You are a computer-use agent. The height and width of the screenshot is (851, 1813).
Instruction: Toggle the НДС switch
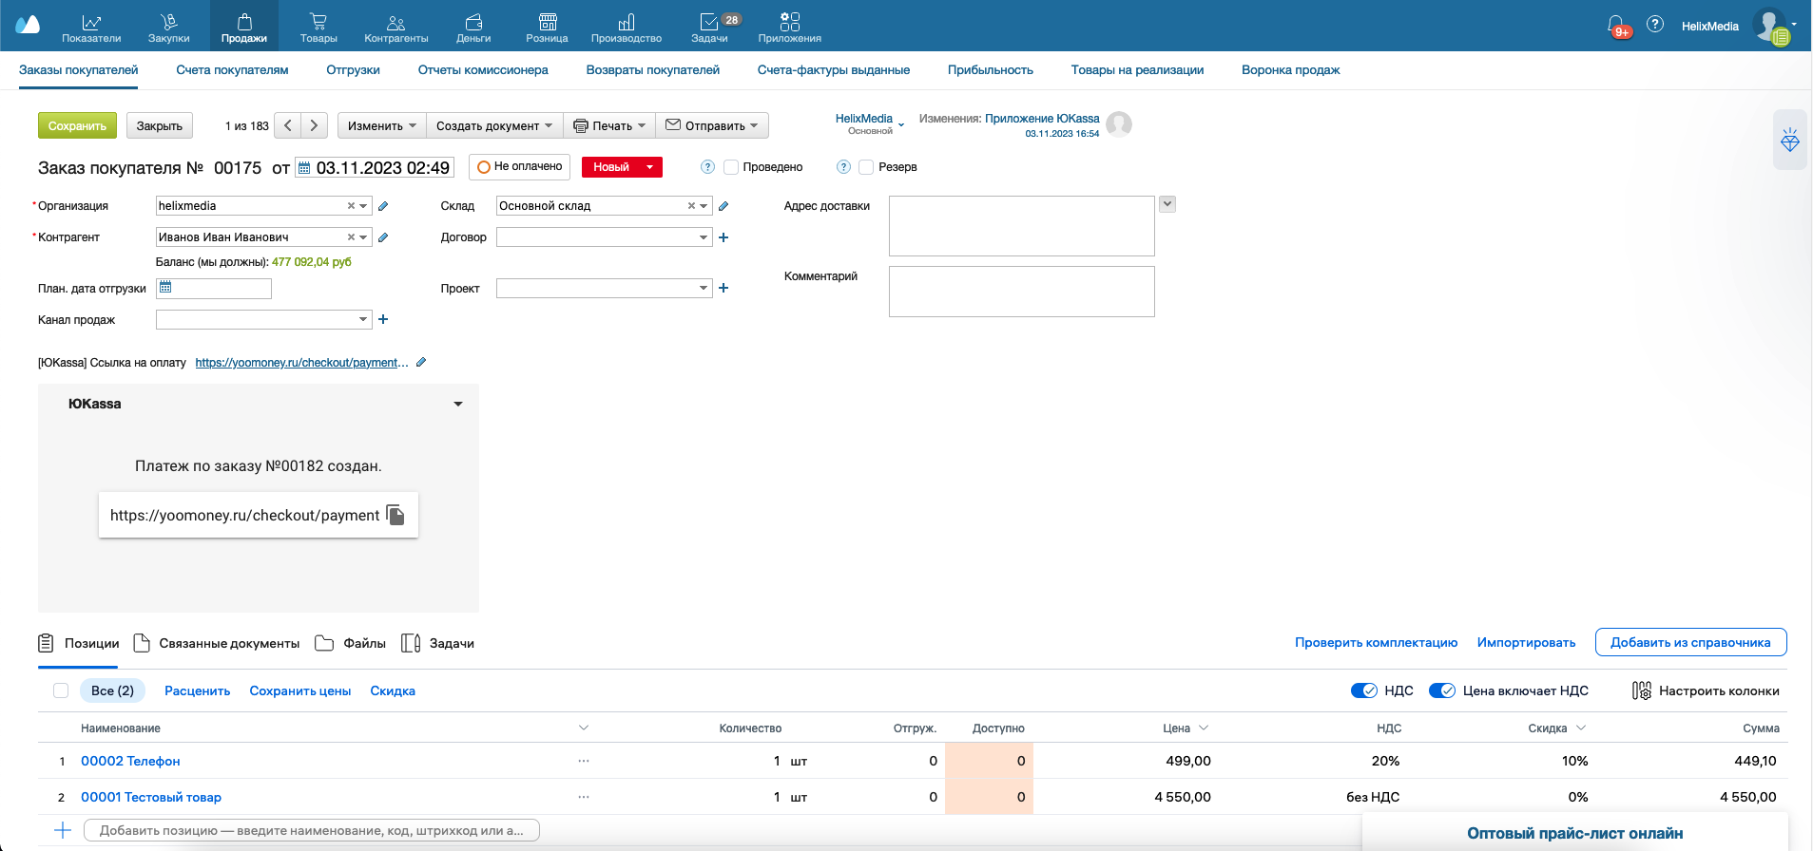[1364, 690]
